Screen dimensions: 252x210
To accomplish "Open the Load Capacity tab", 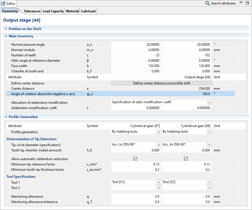I will tap(53, 11).
